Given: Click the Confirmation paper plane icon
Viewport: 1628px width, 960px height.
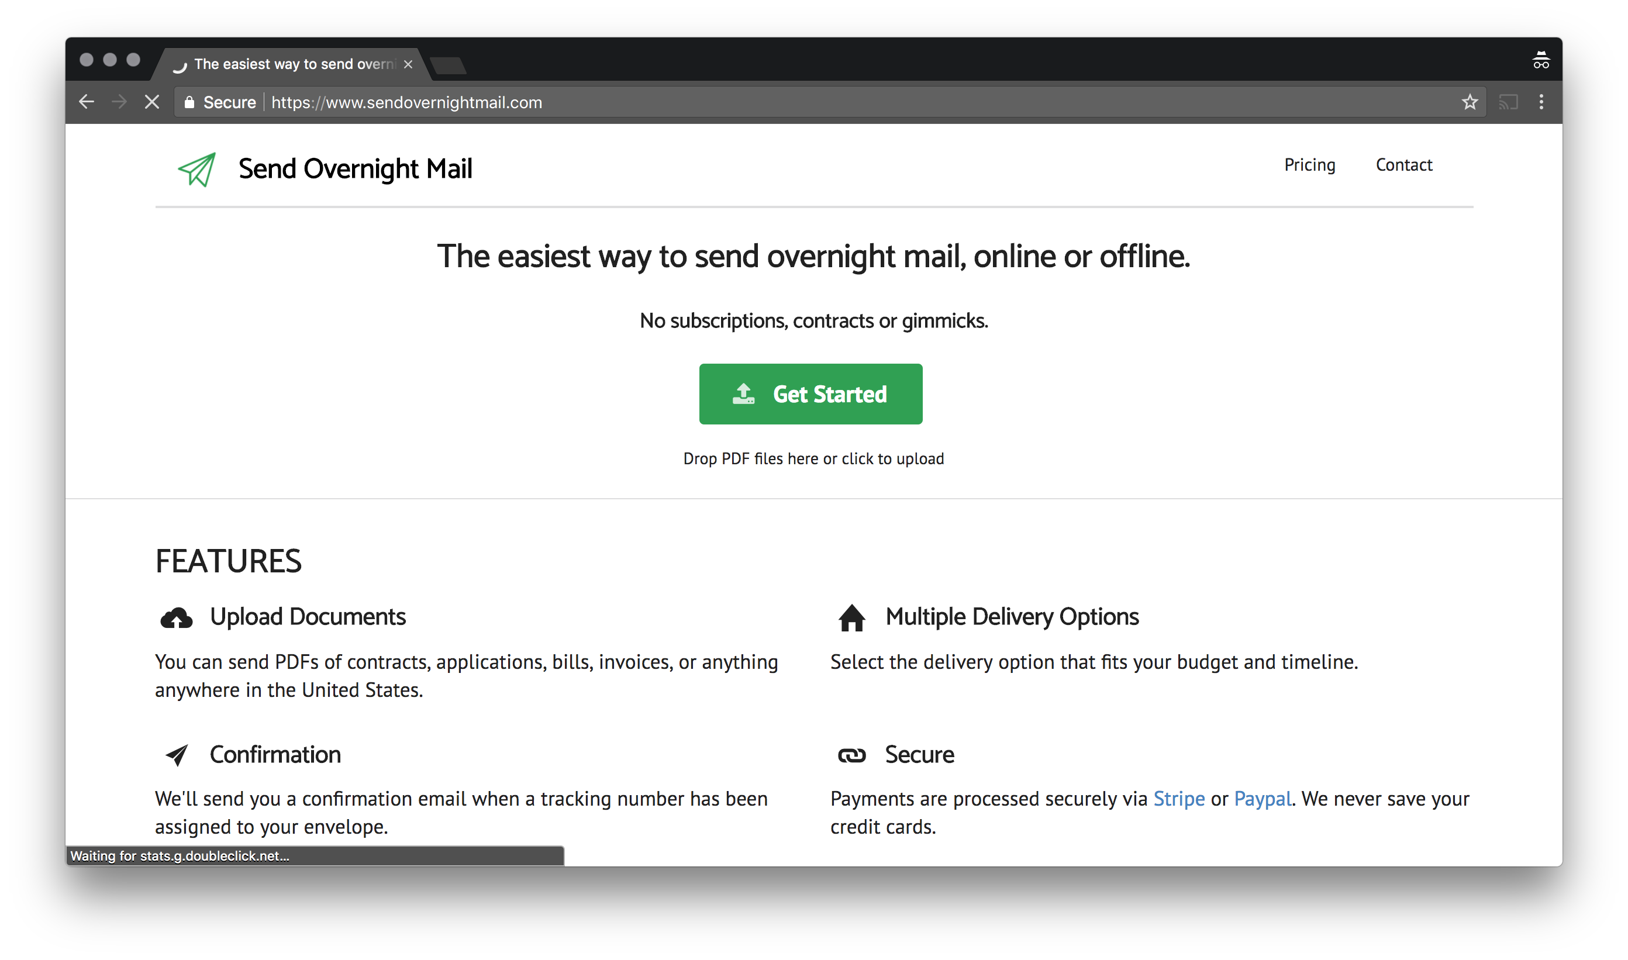Looking at the screenshot, I should pyautogui.click(x=177, y=755).
